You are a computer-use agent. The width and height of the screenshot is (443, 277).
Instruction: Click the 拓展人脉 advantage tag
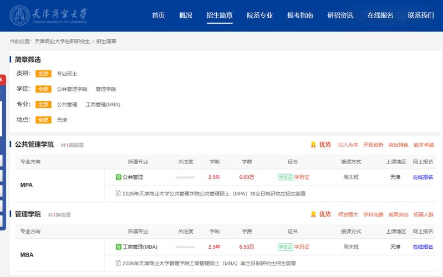(x=424, y=214)
